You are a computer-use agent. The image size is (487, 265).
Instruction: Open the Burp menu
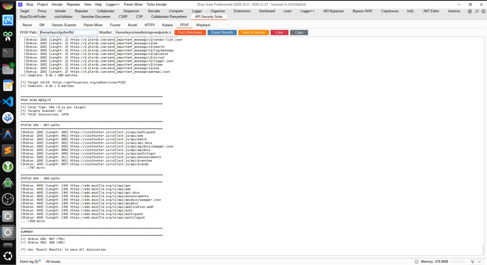30,4
